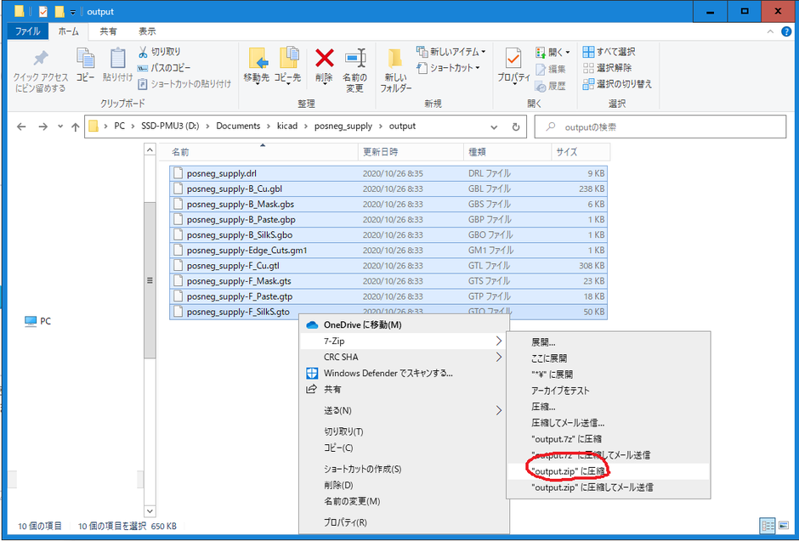Click History (履歴) in the ribbon
Screen dimensions: 799x541
[551, 86]
